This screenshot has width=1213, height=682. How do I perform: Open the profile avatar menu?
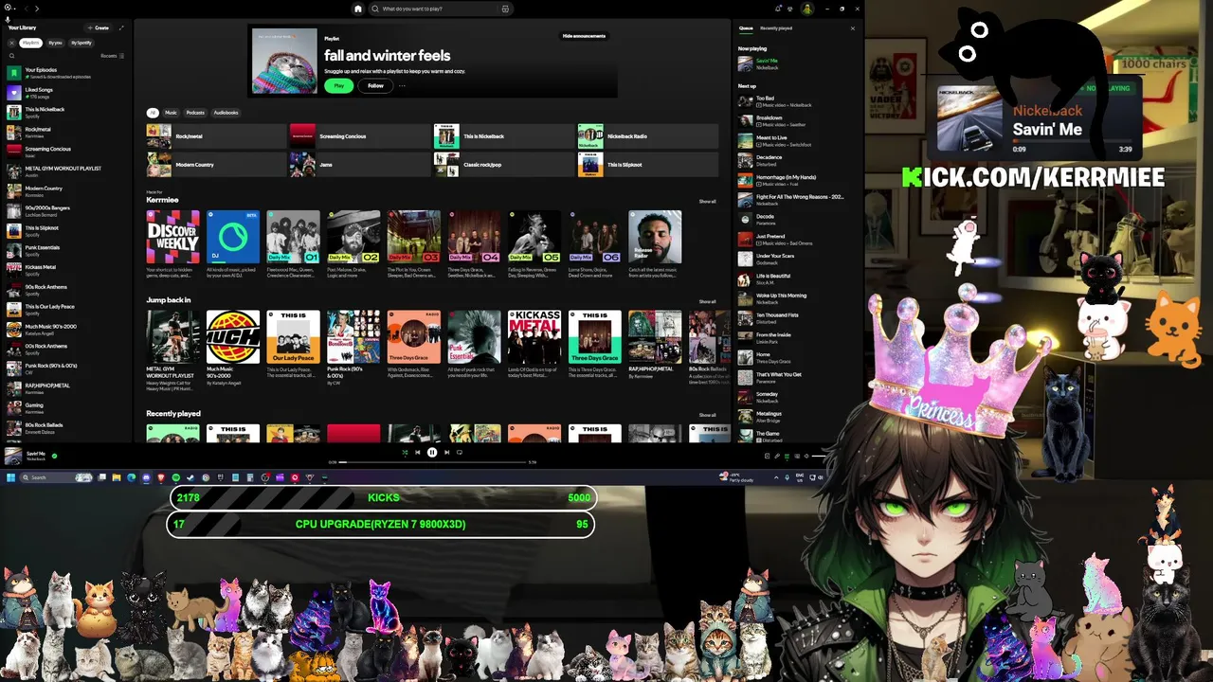tap(806, 9)
